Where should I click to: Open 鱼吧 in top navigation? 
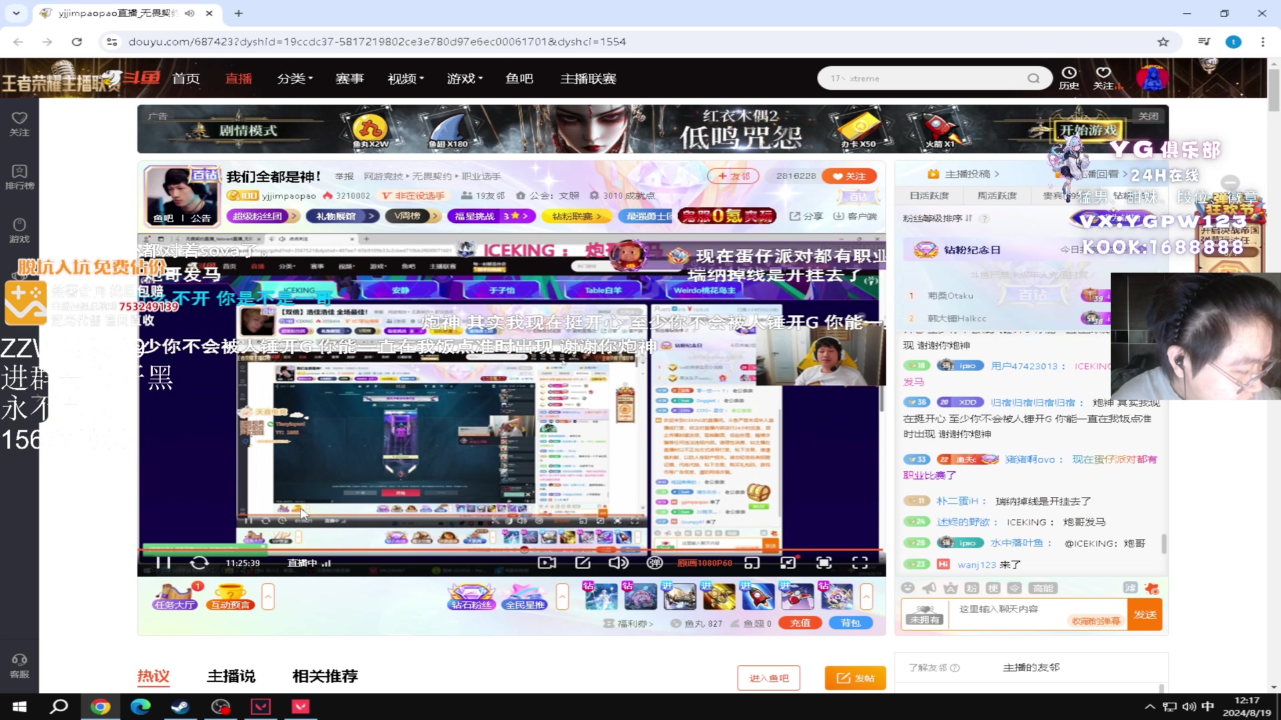click(519, 79)
